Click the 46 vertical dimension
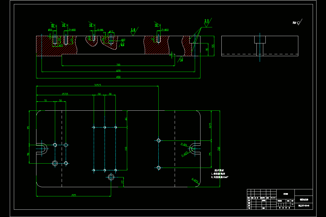Image resolution: width=326 pixels, height=217 pixels. pyautogui.click(x=126, y=119)
